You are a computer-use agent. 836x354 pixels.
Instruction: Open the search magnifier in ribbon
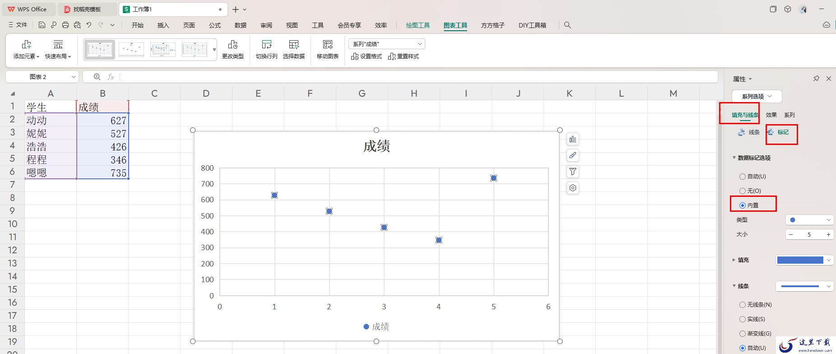tap(567, 25)
